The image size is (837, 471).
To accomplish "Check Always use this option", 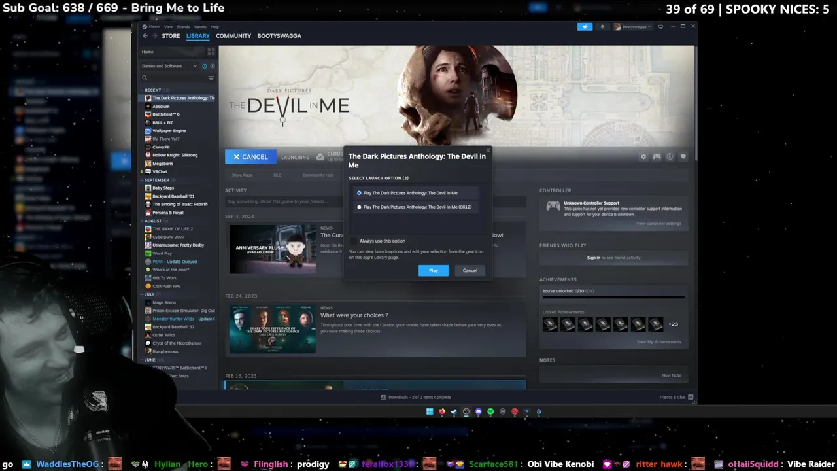I will [x=354, y=241].
